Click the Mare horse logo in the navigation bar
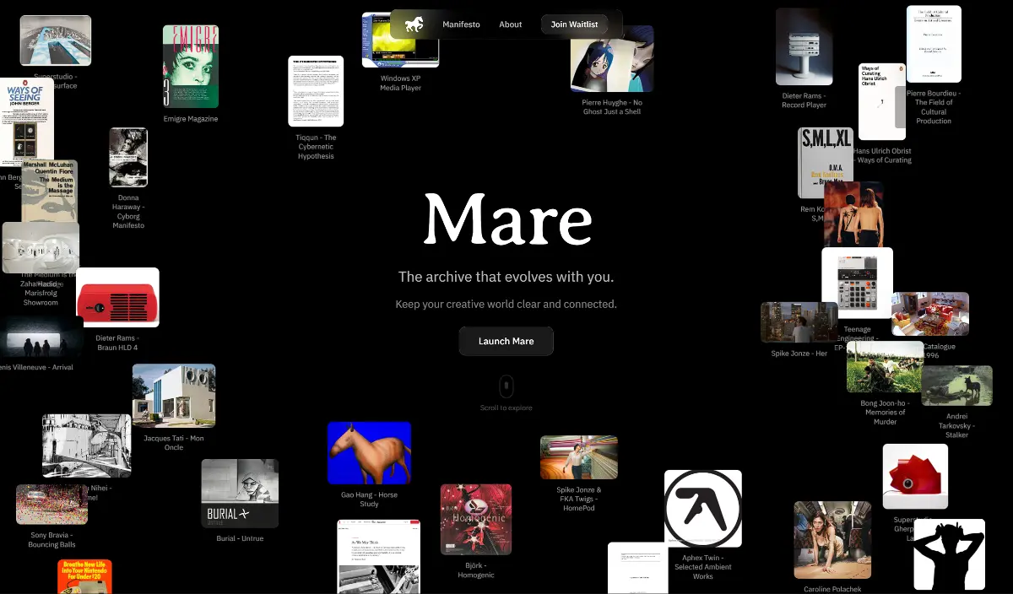The width and height of the screenshot is (1013, 594). coord(413,24)
